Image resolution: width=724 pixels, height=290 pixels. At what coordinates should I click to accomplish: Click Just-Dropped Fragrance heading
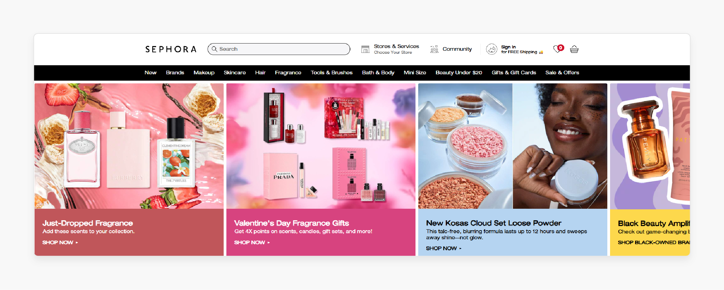(88, 223)
